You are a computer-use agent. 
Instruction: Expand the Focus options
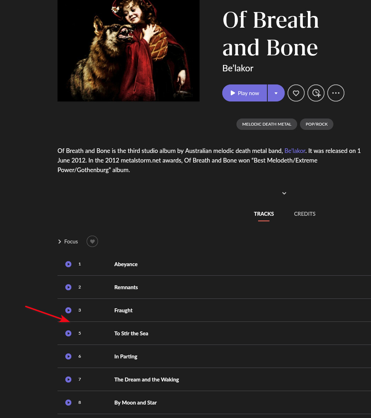[x=68, y=242]
